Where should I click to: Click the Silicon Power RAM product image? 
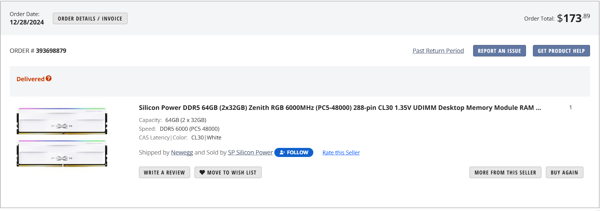pos(62,137)
